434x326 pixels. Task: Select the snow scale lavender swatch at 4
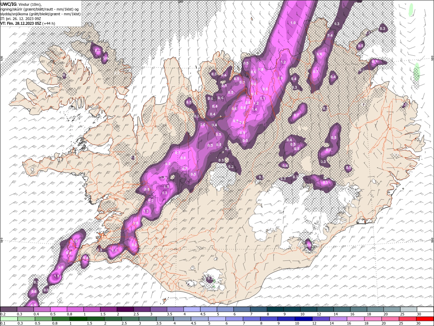point(191,309)
